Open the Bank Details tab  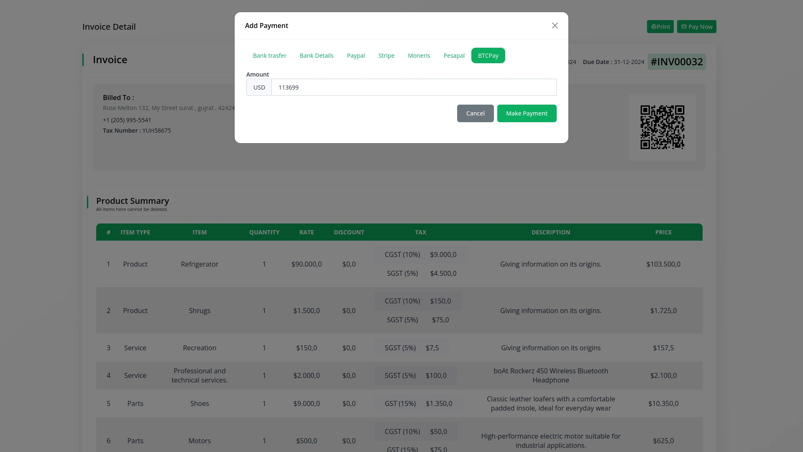pos(317,55)
